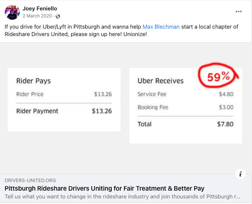252x204 pixels.
Task: Click Joey Feniello's profile picture
Action: click(x=12, y=12)
